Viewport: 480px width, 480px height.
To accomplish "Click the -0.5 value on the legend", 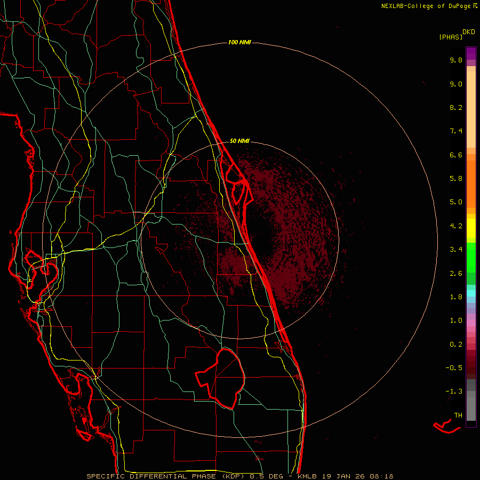I will click(x=454, y=367).
